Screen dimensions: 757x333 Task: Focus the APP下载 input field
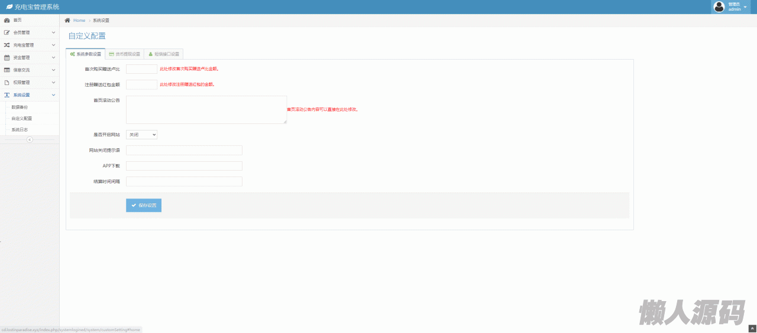185,166
